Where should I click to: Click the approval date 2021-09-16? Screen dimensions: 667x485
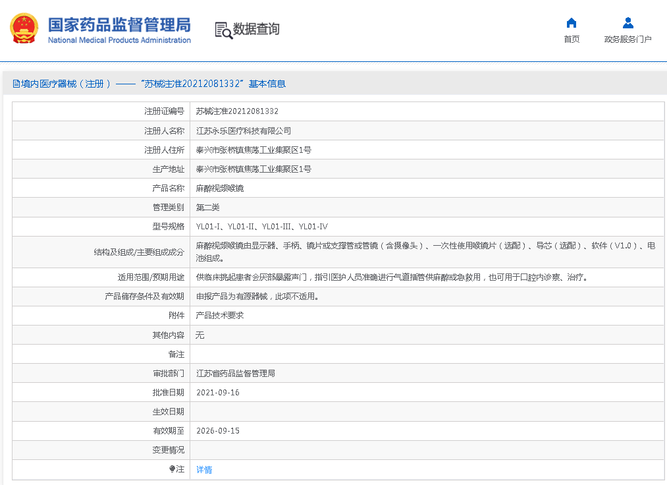(218, 392)
